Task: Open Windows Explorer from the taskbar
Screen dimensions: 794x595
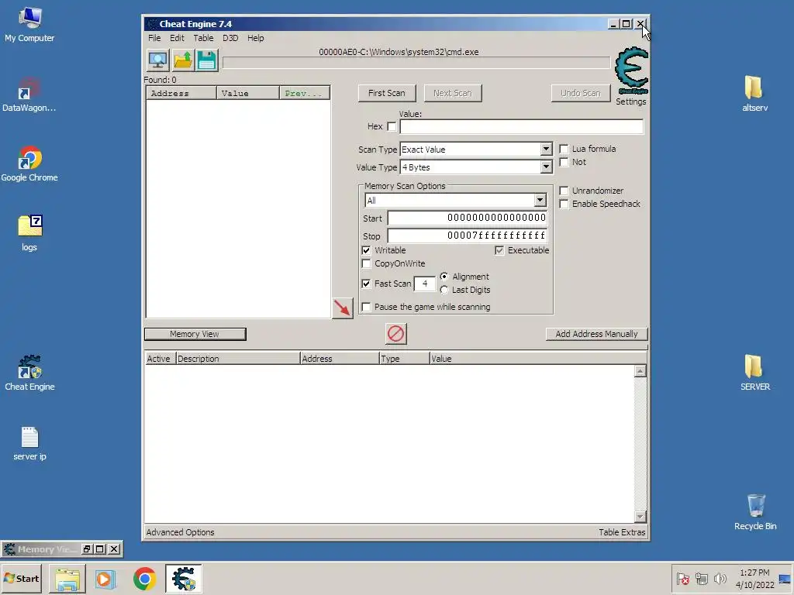Action: 67,578
